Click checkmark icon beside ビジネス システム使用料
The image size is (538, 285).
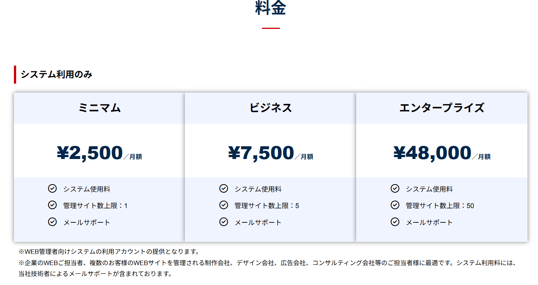(x=224, y=188)
